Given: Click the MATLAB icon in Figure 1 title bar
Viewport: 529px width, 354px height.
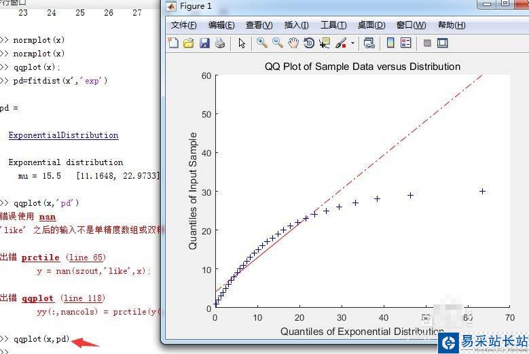Looking at the screenshot, I should click(171, 6).
